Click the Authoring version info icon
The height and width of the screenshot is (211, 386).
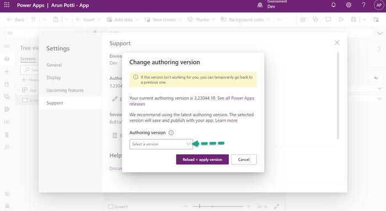click(171, 133)
